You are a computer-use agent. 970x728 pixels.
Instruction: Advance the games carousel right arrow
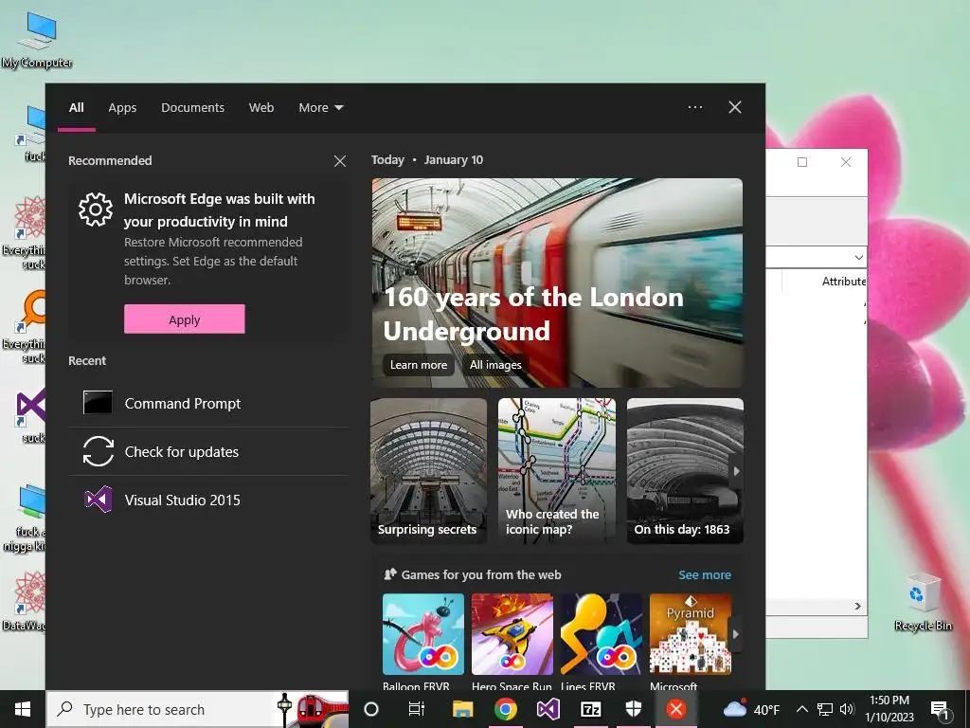click(x=735, y=634)
